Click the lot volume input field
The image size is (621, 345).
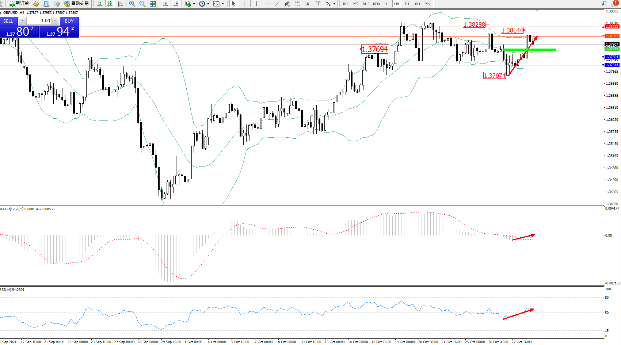(40, 21)
